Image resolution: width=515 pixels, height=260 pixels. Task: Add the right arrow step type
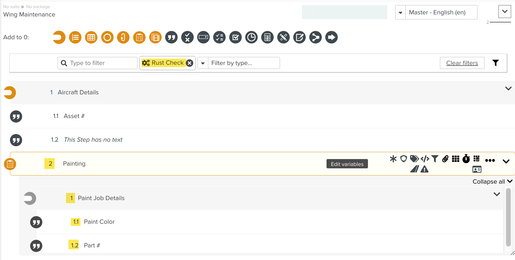(332, 37)
